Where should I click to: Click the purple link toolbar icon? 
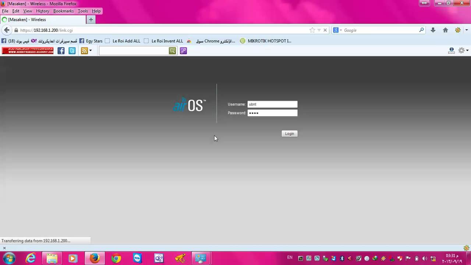coord(183,51)
